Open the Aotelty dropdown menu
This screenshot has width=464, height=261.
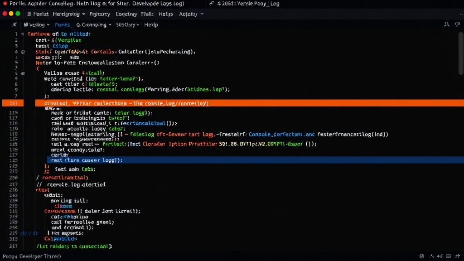[x=191, y=14]
